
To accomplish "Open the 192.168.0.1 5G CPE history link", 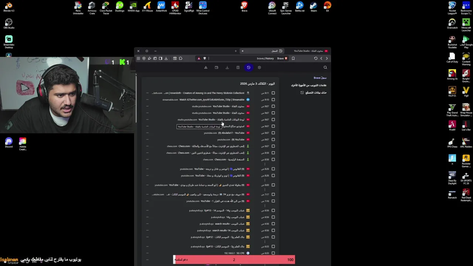I will pos(240,253).
